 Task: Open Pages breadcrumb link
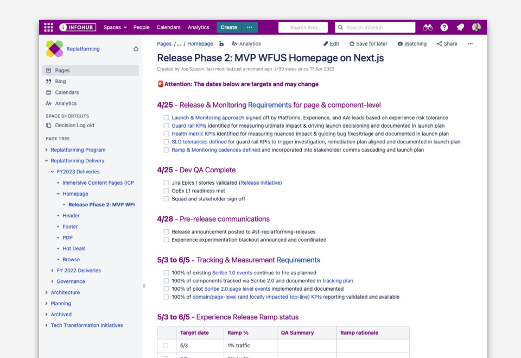point(164,43)
